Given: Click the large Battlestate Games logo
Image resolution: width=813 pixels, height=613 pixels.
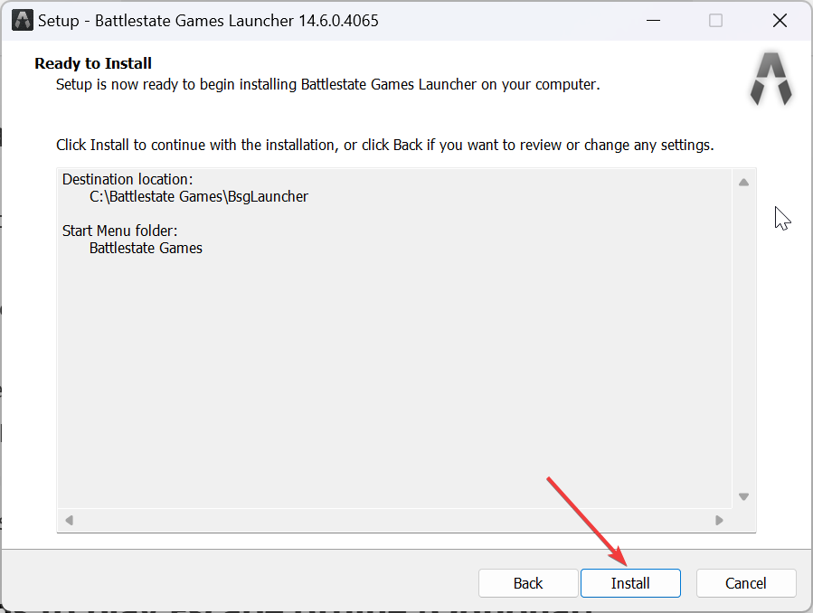Looking at the screenshot, I should coord(771,79).
